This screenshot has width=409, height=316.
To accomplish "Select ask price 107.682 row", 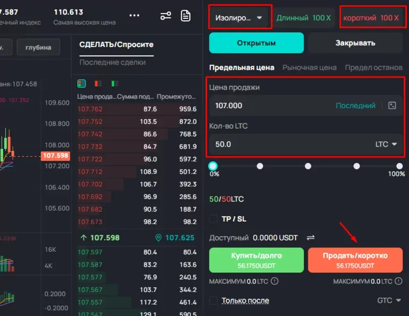I will point(137,209).
